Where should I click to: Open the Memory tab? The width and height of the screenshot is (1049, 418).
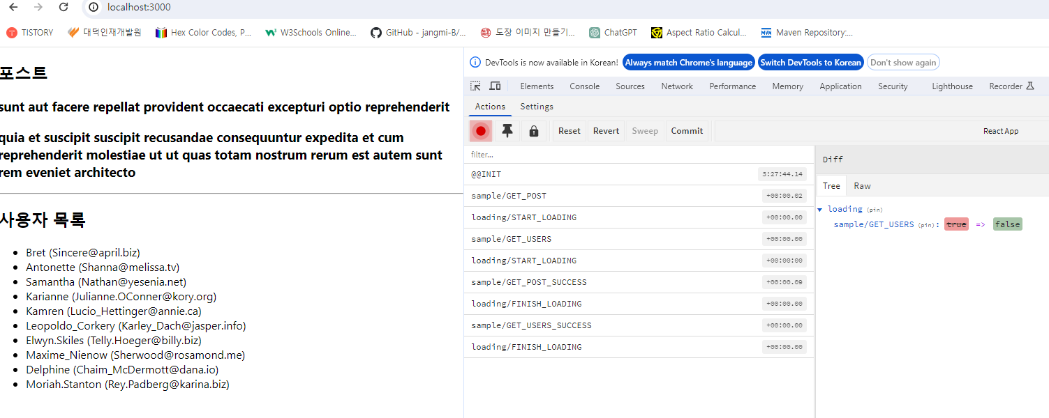click(787, 86)
